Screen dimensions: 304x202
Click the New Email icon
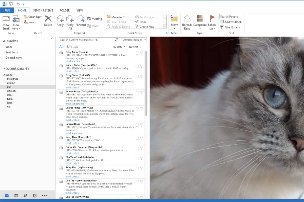coord(6,19)
